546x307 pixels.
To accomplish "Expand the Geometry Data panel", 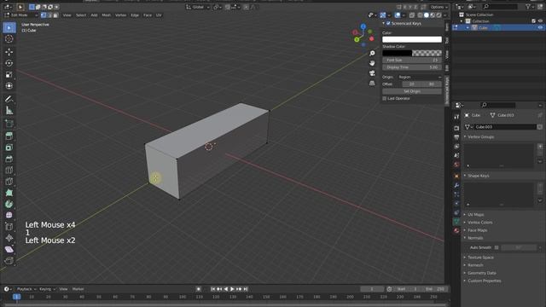I will pos(481,273).
